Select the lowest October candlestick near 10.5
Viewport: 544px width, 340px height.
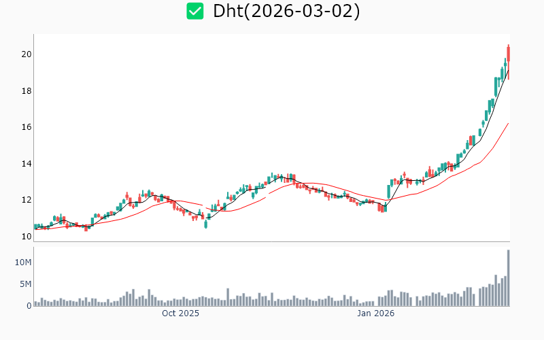coord(205,224)
